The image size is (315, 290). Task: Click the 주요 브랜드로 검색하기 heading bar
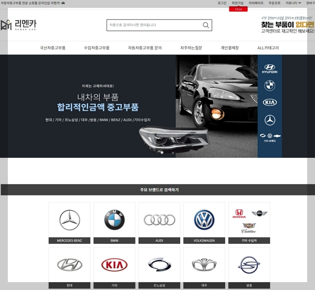158,190
